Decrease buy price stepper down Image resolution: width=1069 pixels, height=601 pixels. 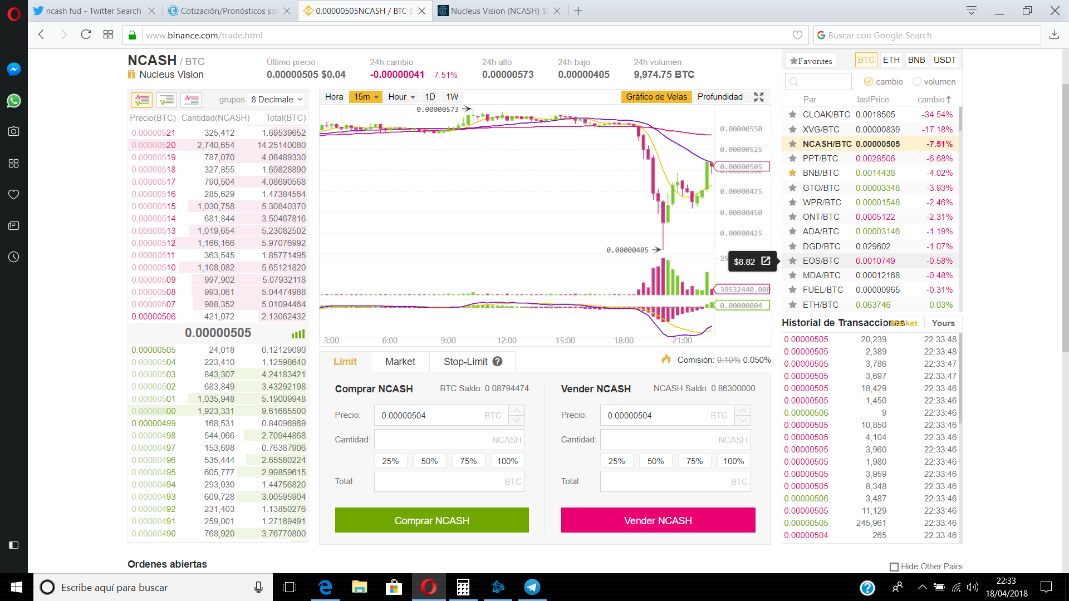pyautogui.click(x=517, y=420)
